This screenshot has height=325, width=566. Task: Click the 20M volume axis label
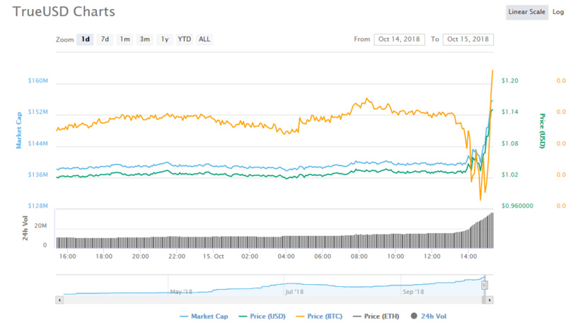(40, 226)
